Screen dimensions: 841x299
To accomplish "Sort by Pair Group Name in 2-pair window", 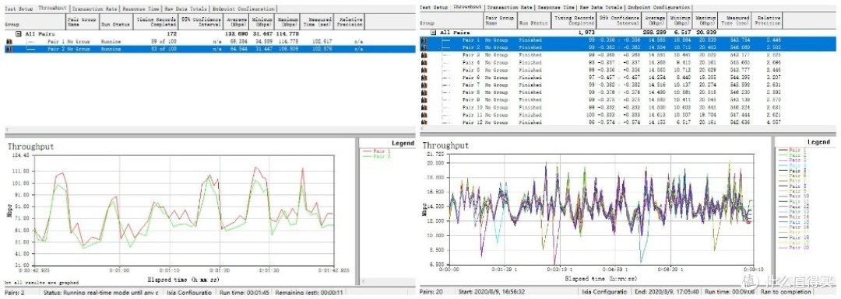I will (82, 22).
